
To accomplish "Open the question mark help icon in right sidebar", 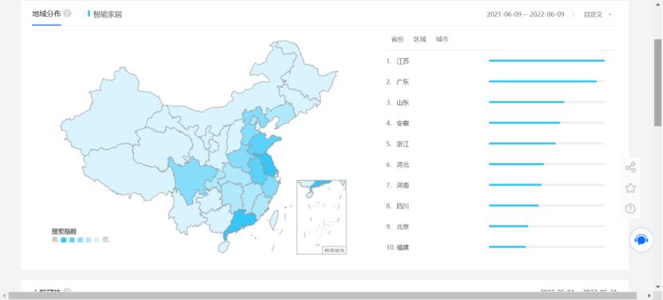I will coord(630,208).
